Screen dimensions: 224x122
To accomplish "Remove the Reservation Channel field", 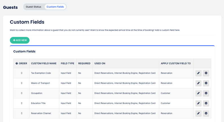I will pyautogui.click(x=206, y=113).
